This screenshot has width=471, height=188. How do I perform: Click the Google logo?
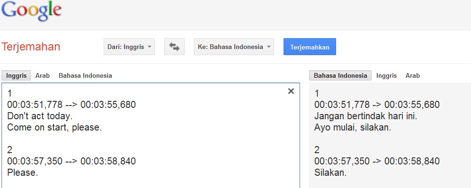[31, 11]
